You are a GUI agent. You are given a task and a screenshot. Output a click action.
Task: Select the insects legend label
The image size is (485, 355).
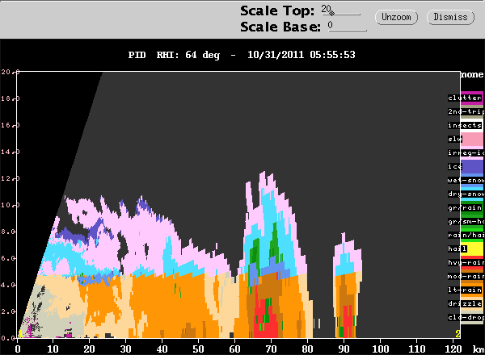point(465,125)
